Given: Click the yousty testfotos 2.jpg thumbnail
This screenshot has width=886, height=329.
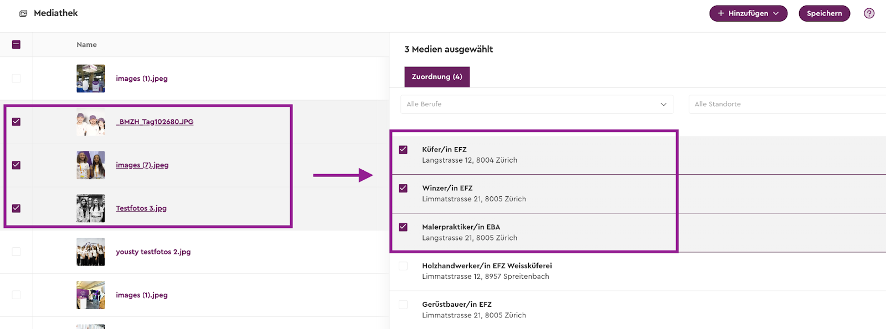Looking at the screenshot, I should (90, 252).
